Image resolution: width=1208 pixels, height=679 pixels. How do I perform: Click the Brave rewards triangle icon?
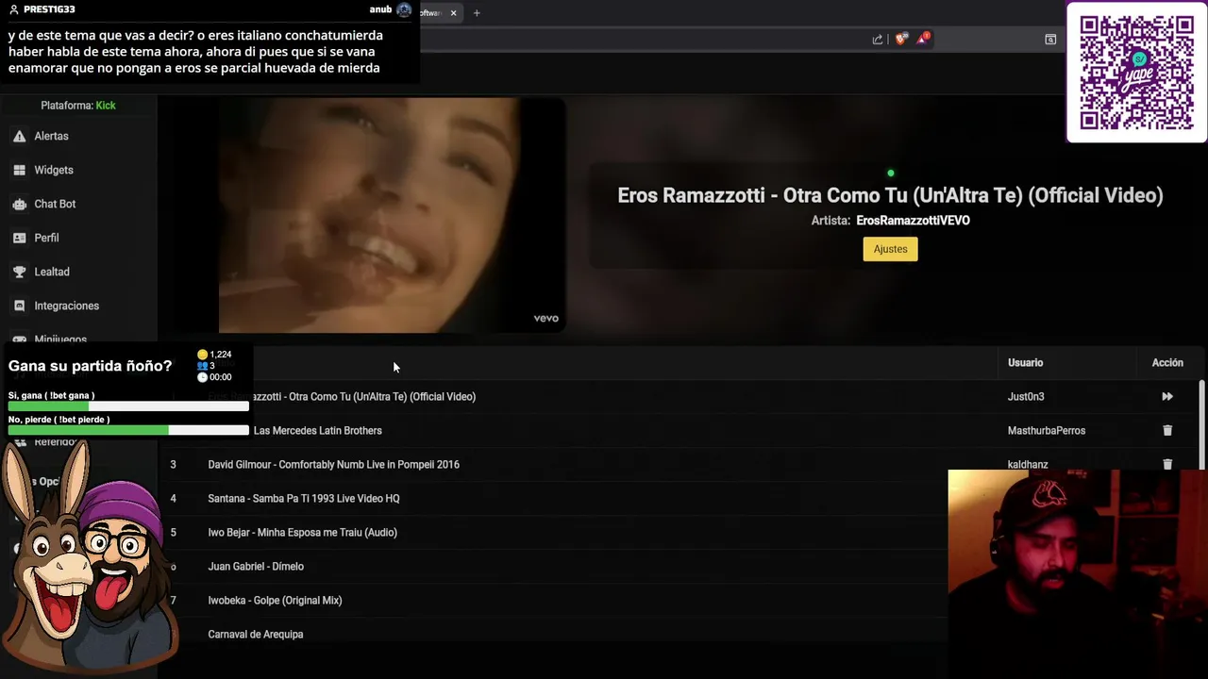tap(923, 39)
